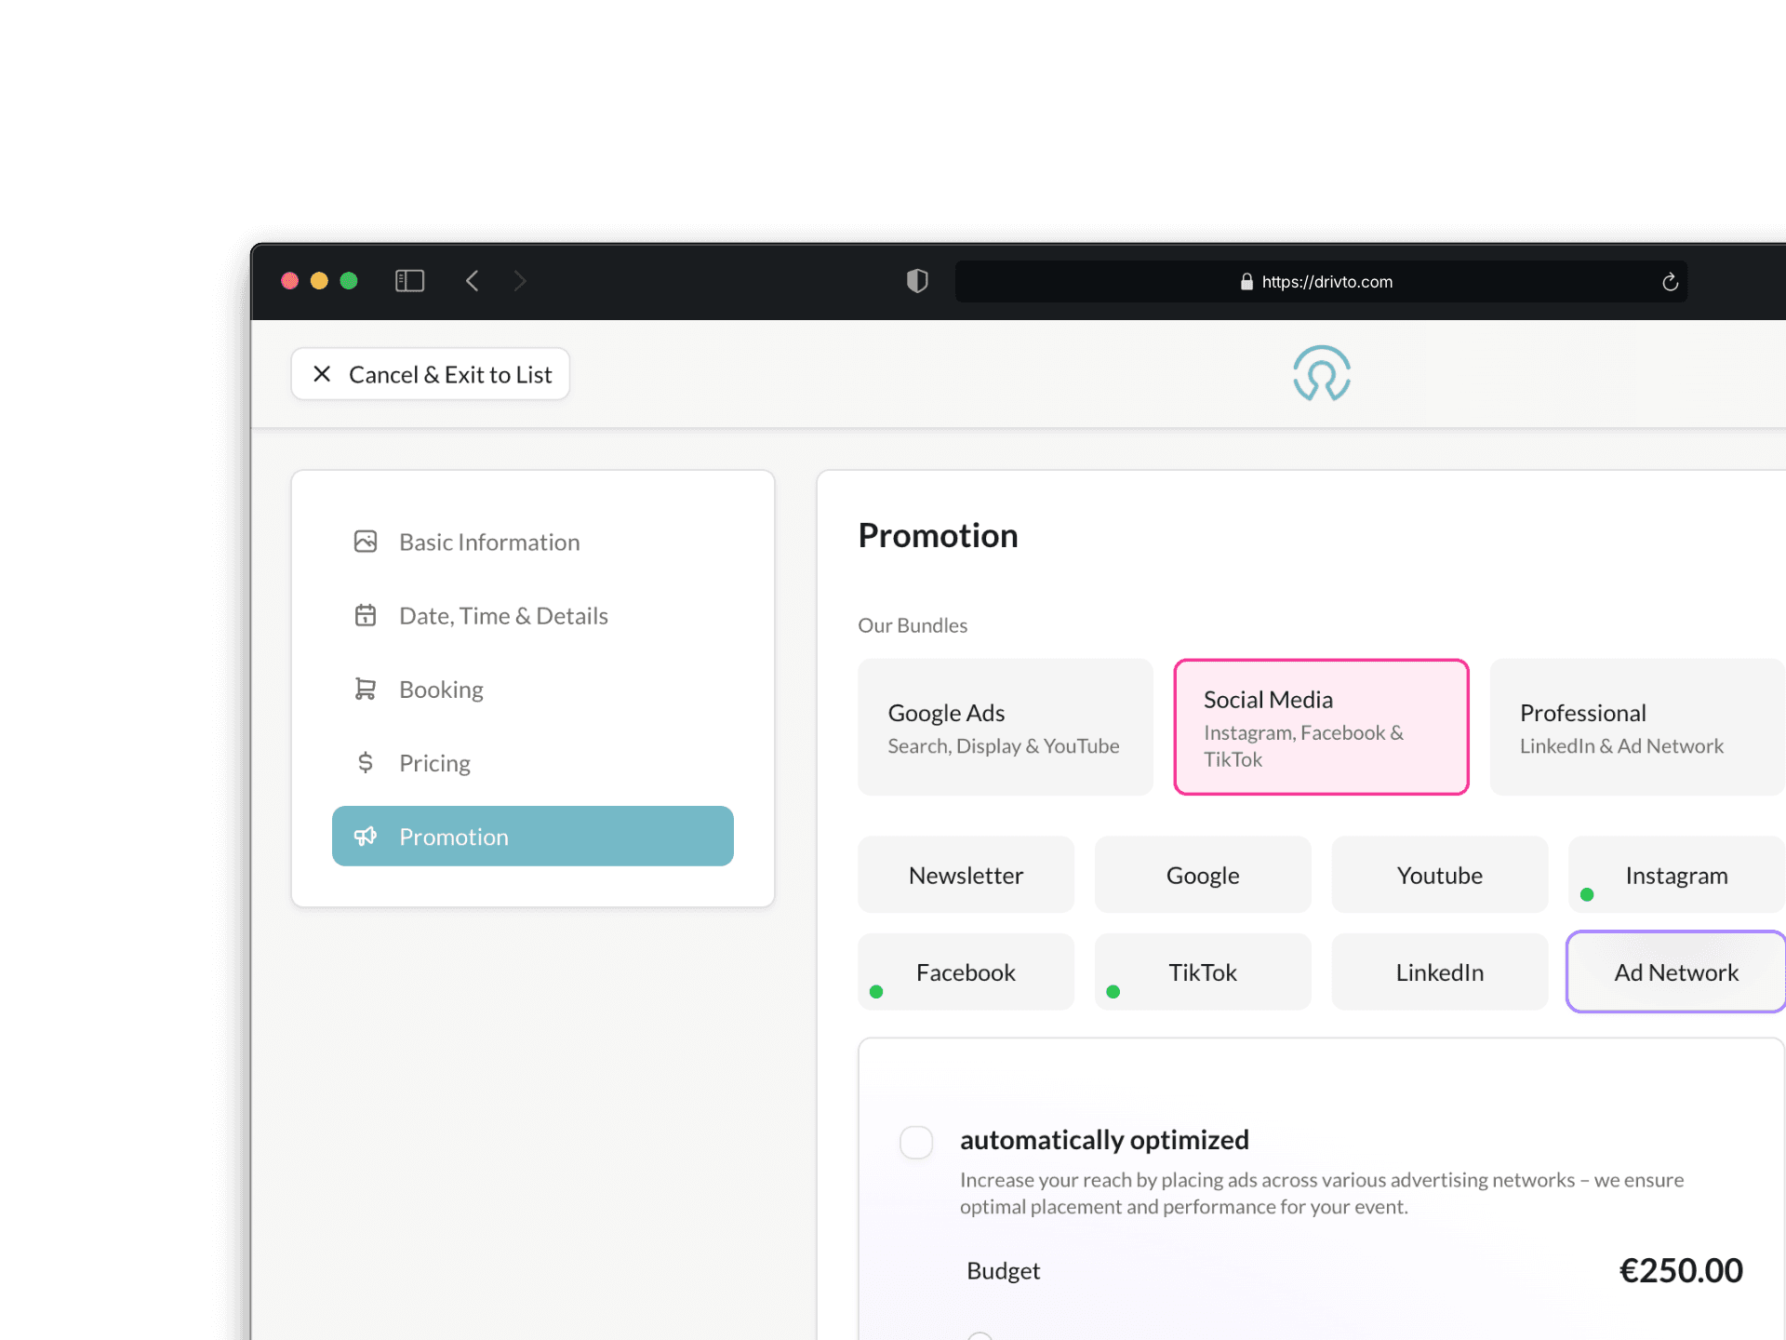Switch to the Pricing step
This screenshot has height=1340, width=1786.
pos(434,763)
